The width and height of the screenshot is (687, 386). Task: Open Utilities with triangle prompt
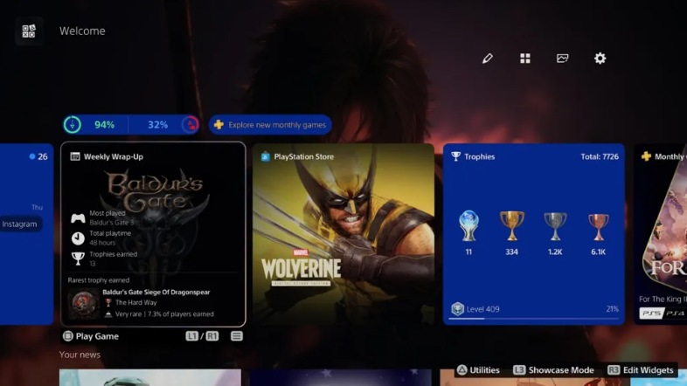pos(478,370)
